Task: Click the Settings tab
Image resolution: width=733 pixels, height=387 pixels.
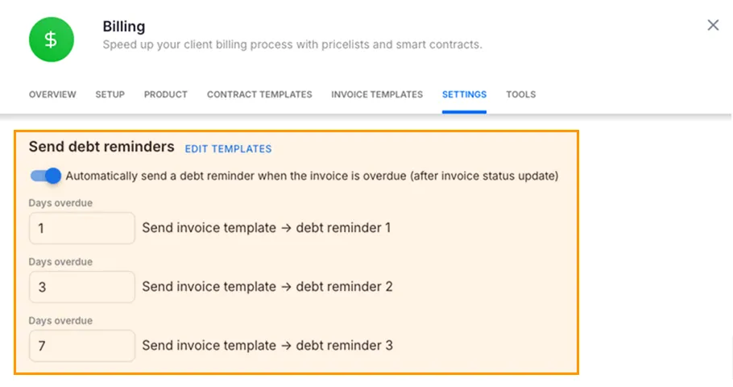Action: pos(464,94)
